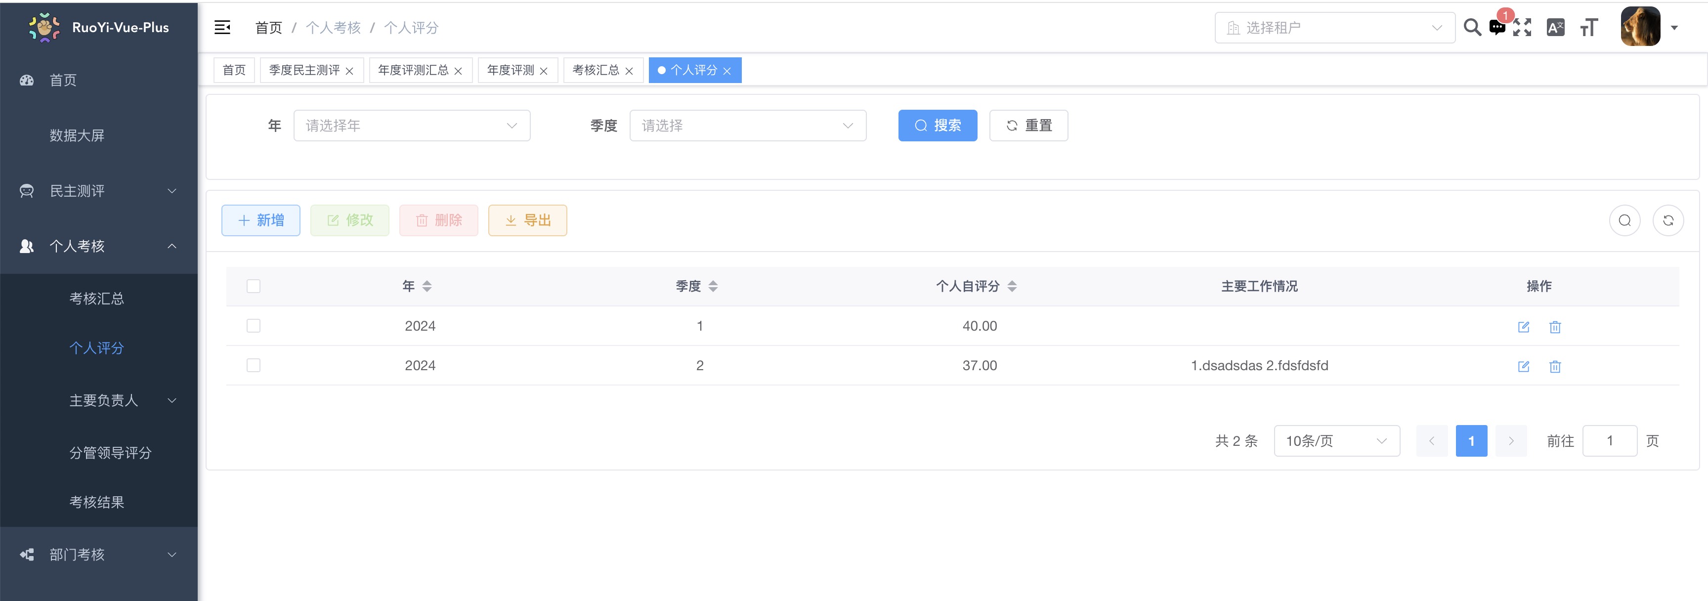Image resolution: width=1708 pixels, height=601 pixels.
Task: Close the 年度评测汇总 tab
Action: point(458,71)
